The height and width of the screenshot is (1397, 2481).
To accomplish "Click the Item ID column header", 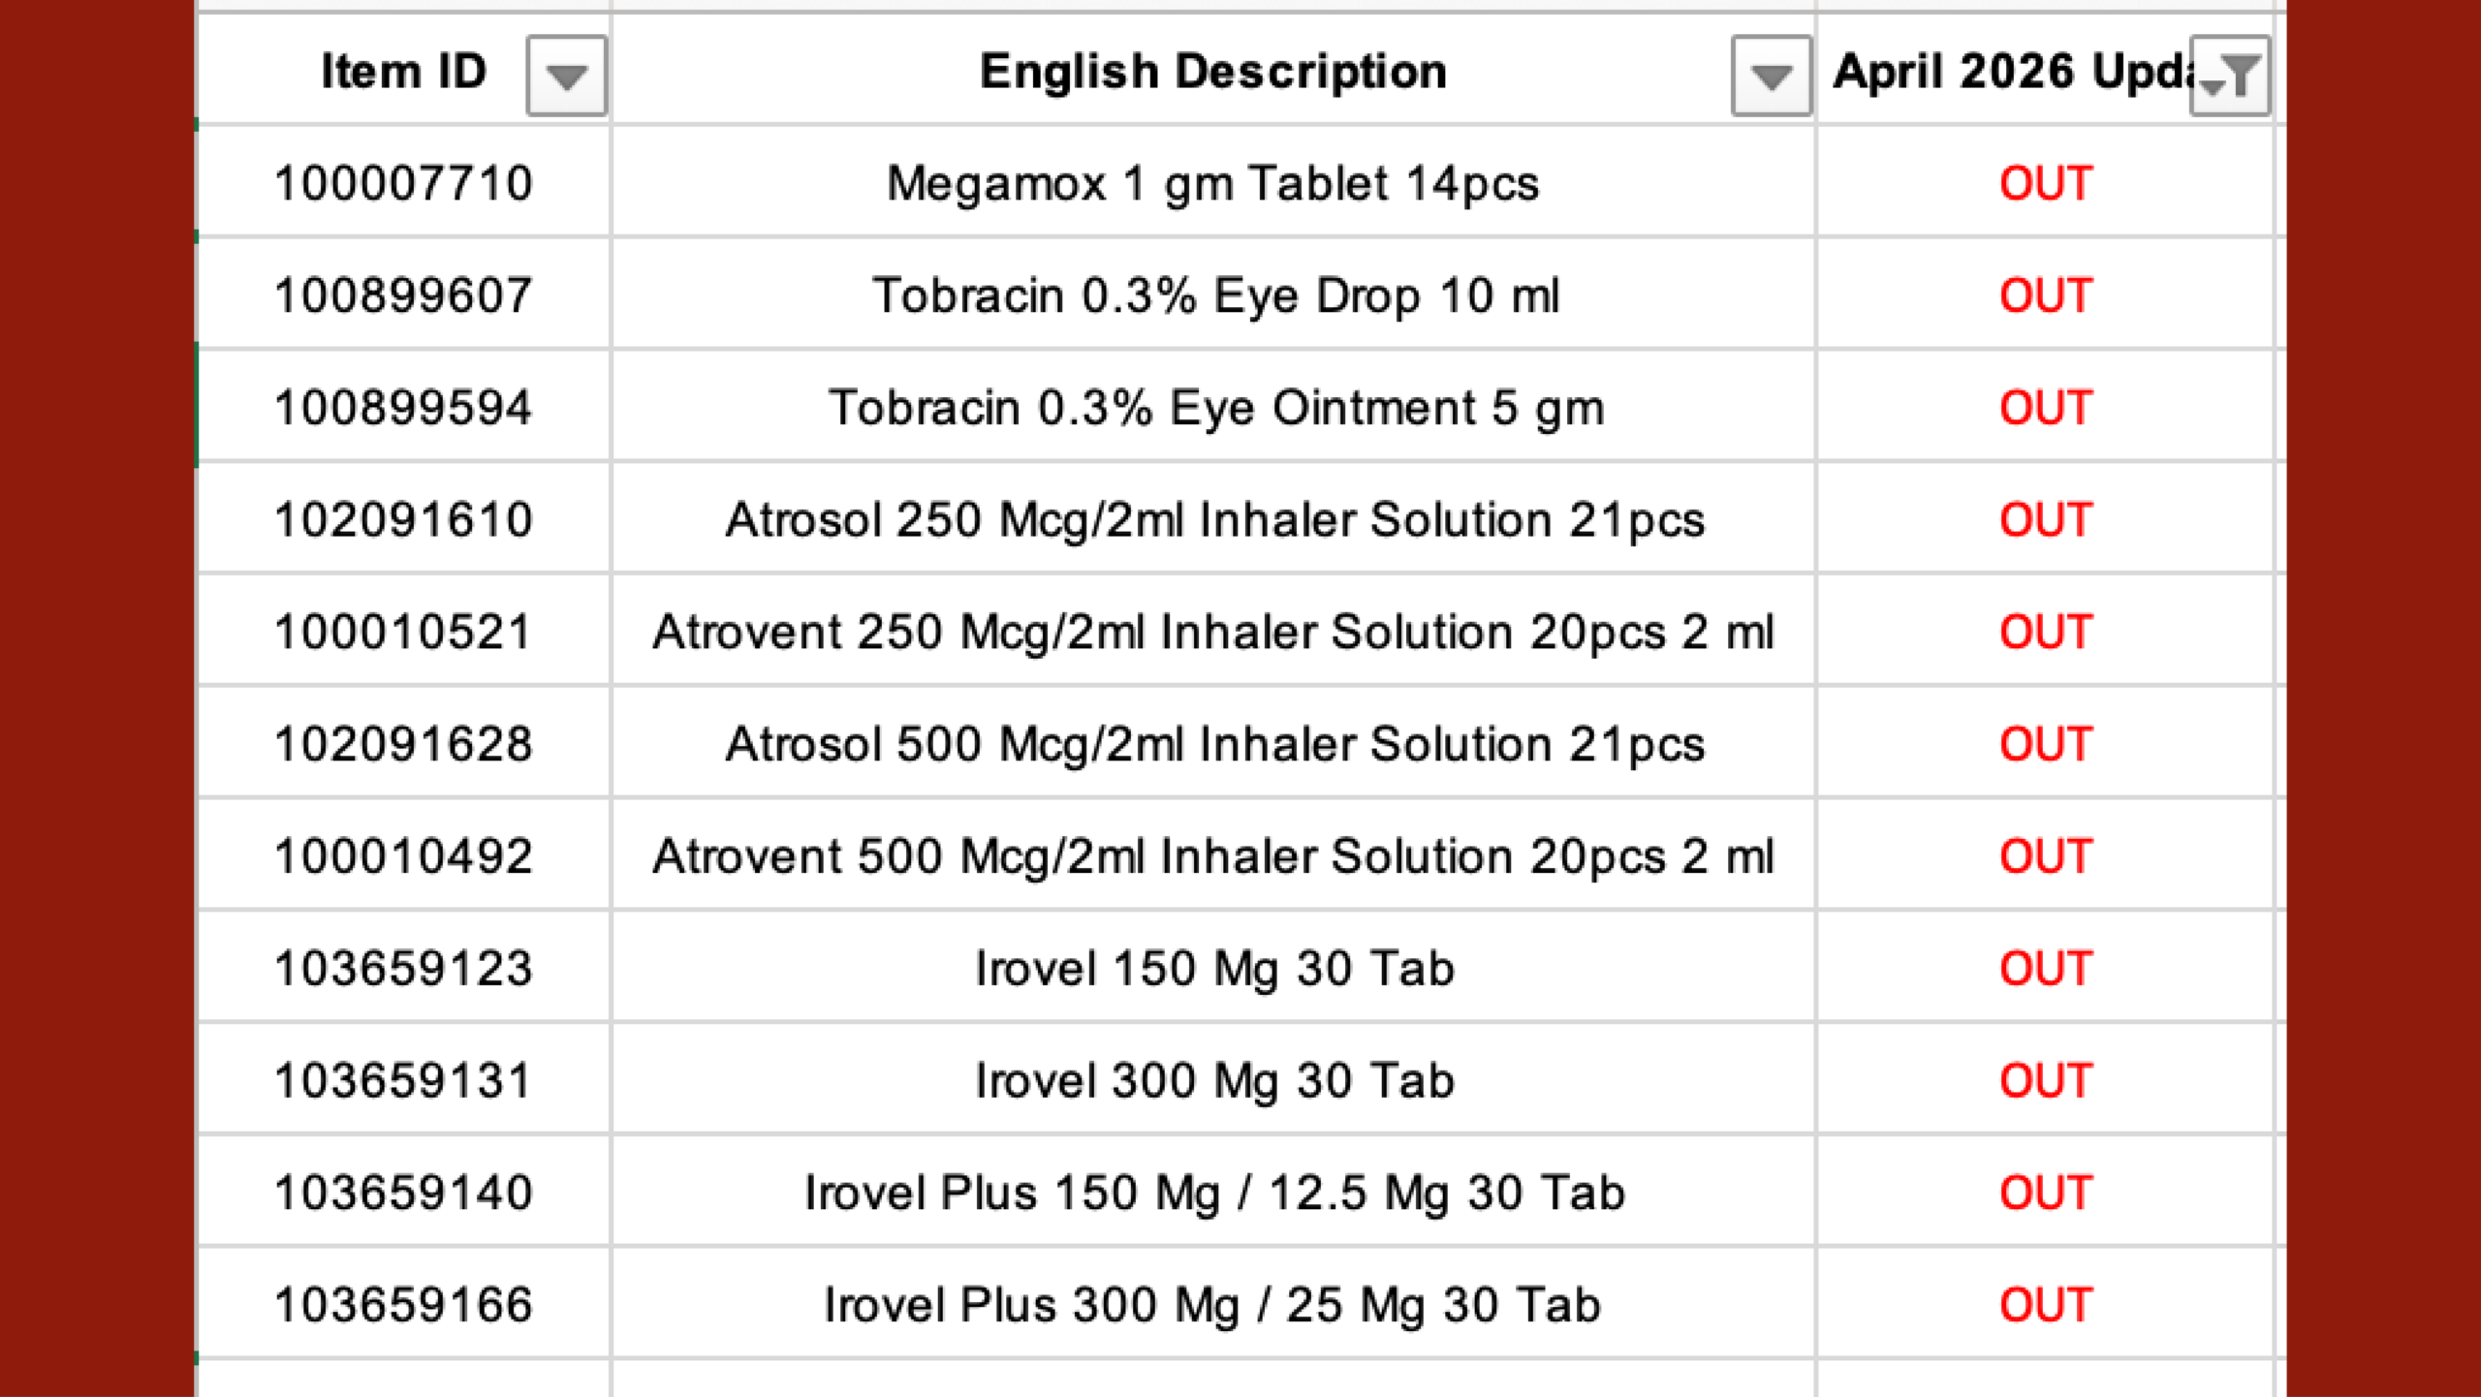I will (x=402, y=72).
